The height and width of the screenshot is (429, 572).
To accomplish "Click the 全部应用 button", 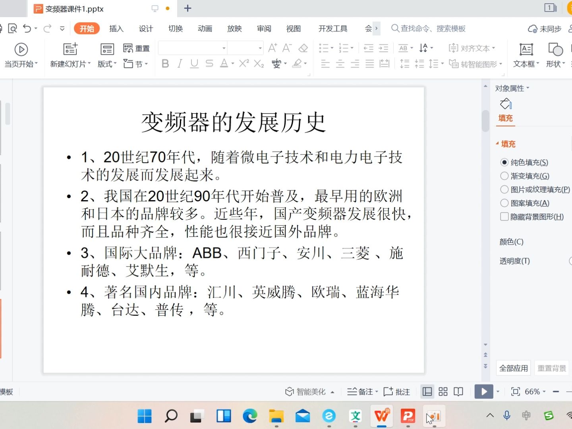I will coord(514,368).
